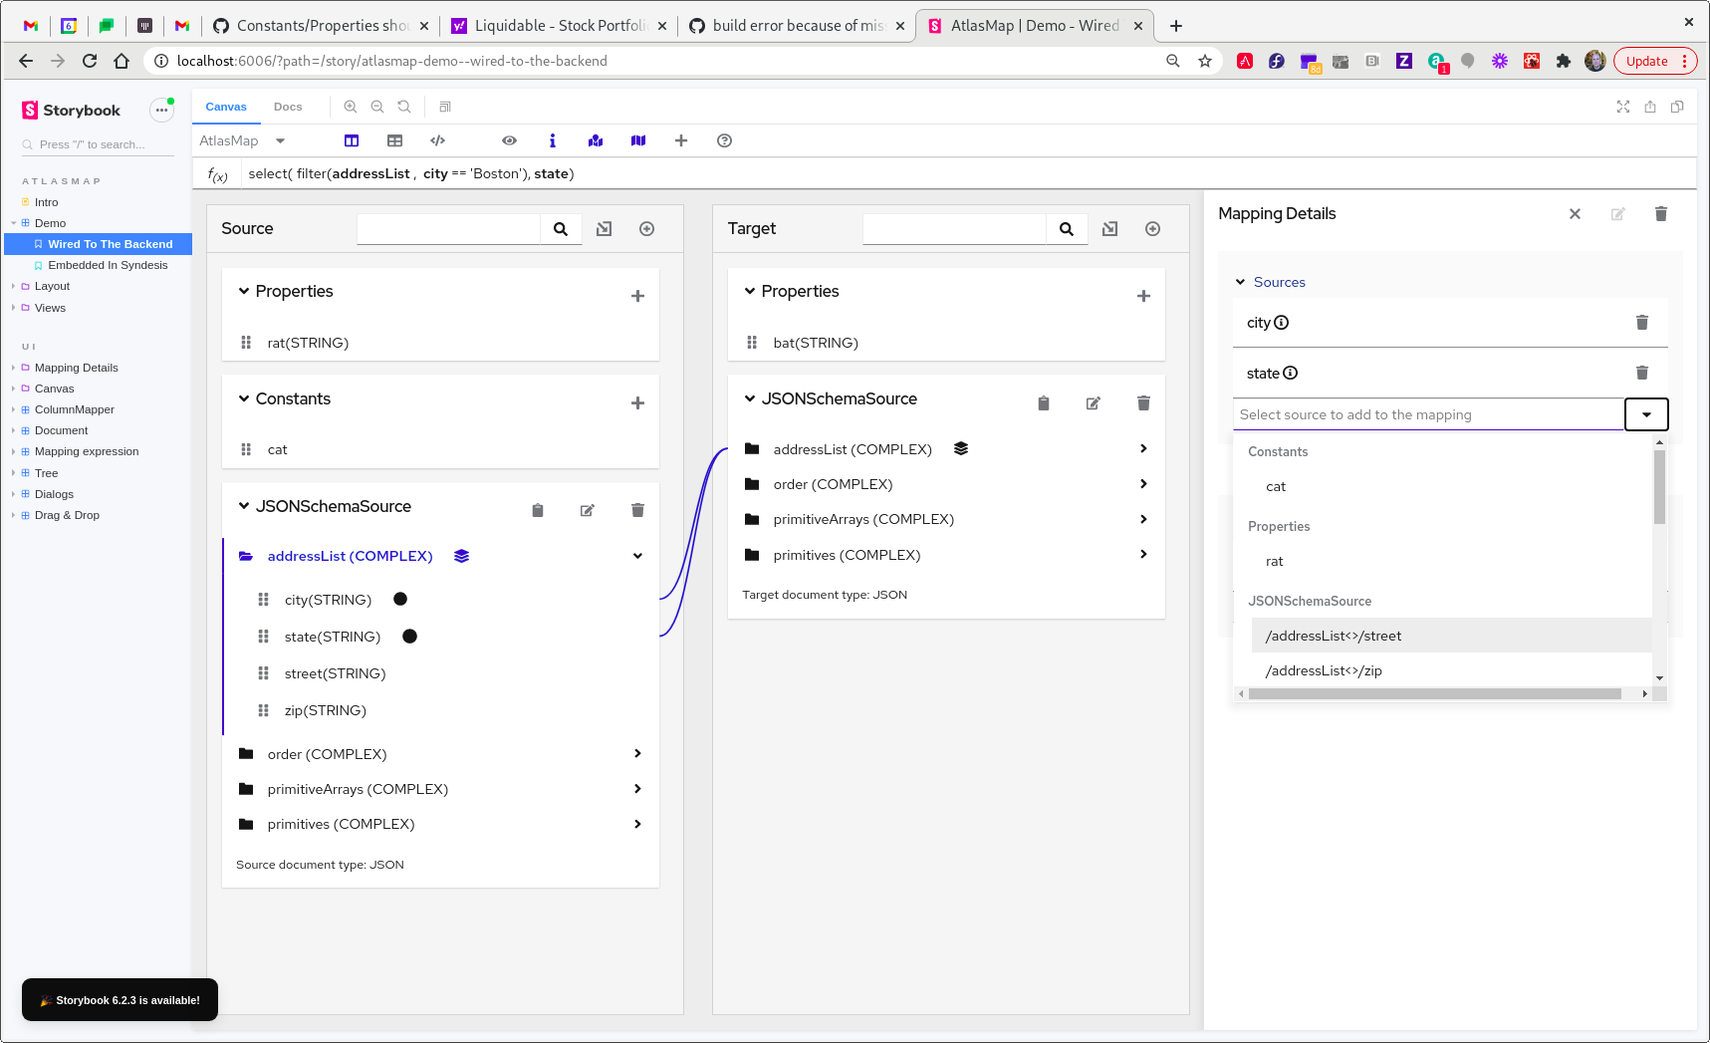Toggle mapped fields visibility icon in toolbar
The width and height of the screenshot is (1710, 1043).
point(596,140)
